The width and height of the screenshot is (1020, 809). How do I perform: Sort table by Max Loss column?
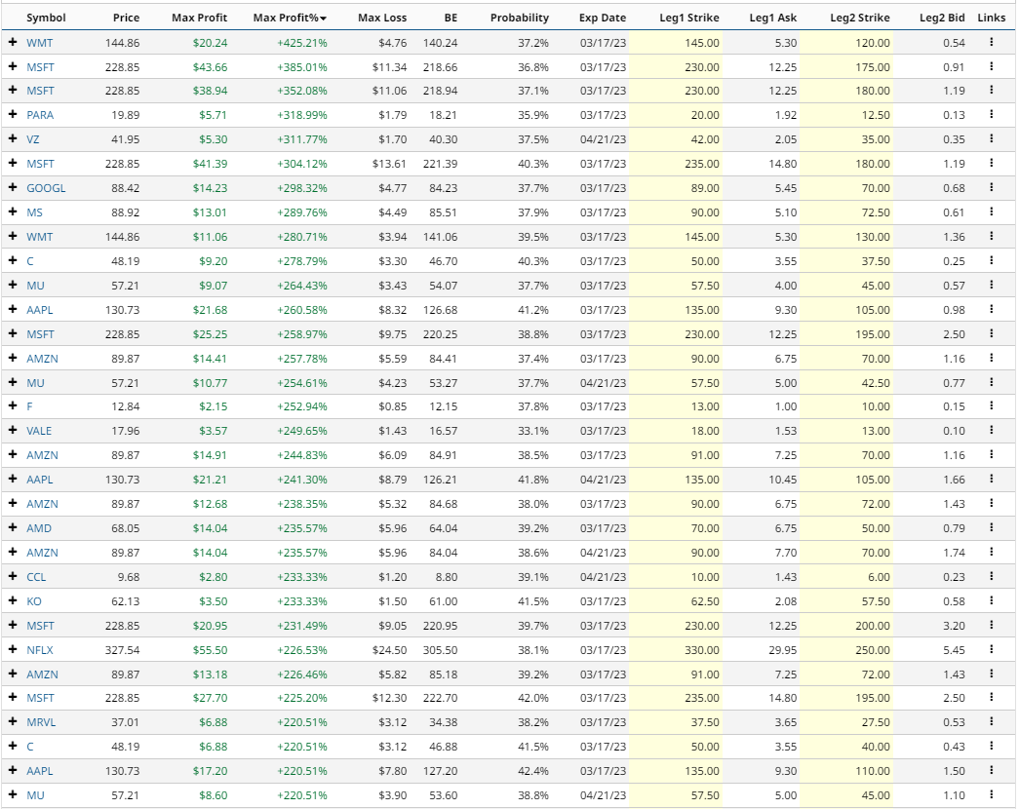click(382, 18)
